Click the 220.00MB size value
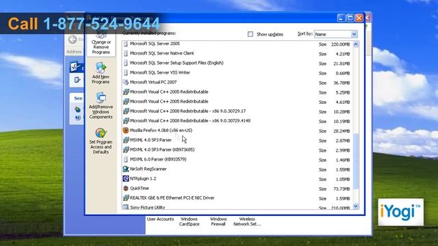Image resolution: width=438 pixels, height=246 pixels. 341,44
